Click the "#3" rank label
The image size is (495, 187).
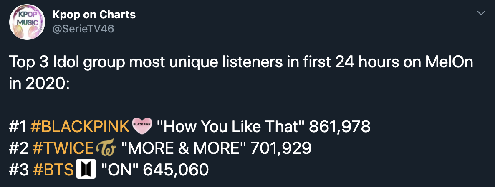point(19,170)
